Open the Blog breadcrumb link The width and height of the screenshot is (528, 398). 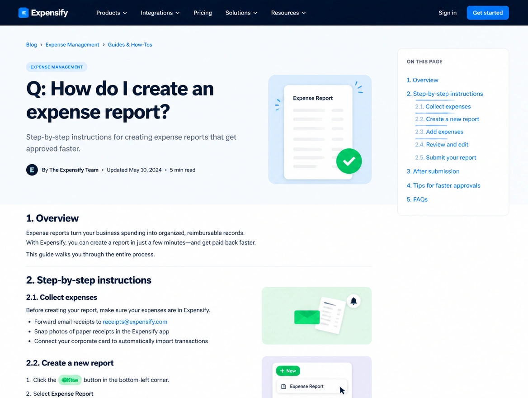coord(32,44)
